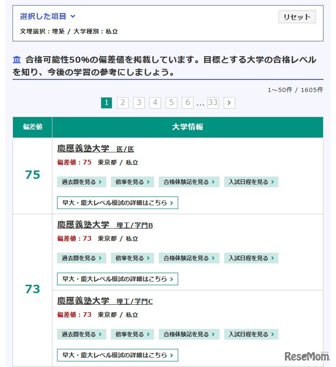The width and height of the screenshot is (336, 367).
Task: Click 過去問を見る for 理工/学門C
Action: 82,334
